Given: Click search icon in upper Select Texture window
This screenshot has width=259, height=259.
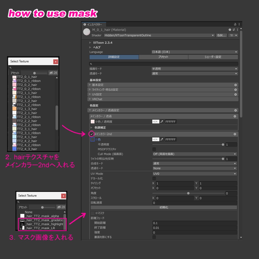Looking at the screenshot, I should point(10,68).
